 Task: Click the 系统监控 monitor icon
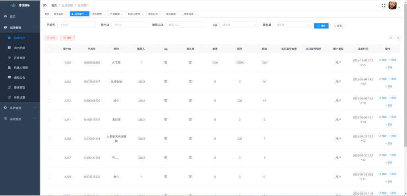6,119
